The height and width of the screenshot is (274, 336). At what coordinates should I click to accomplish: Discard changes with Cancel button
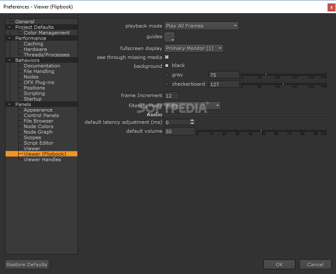pyautogui.click(x=315, y=265)
